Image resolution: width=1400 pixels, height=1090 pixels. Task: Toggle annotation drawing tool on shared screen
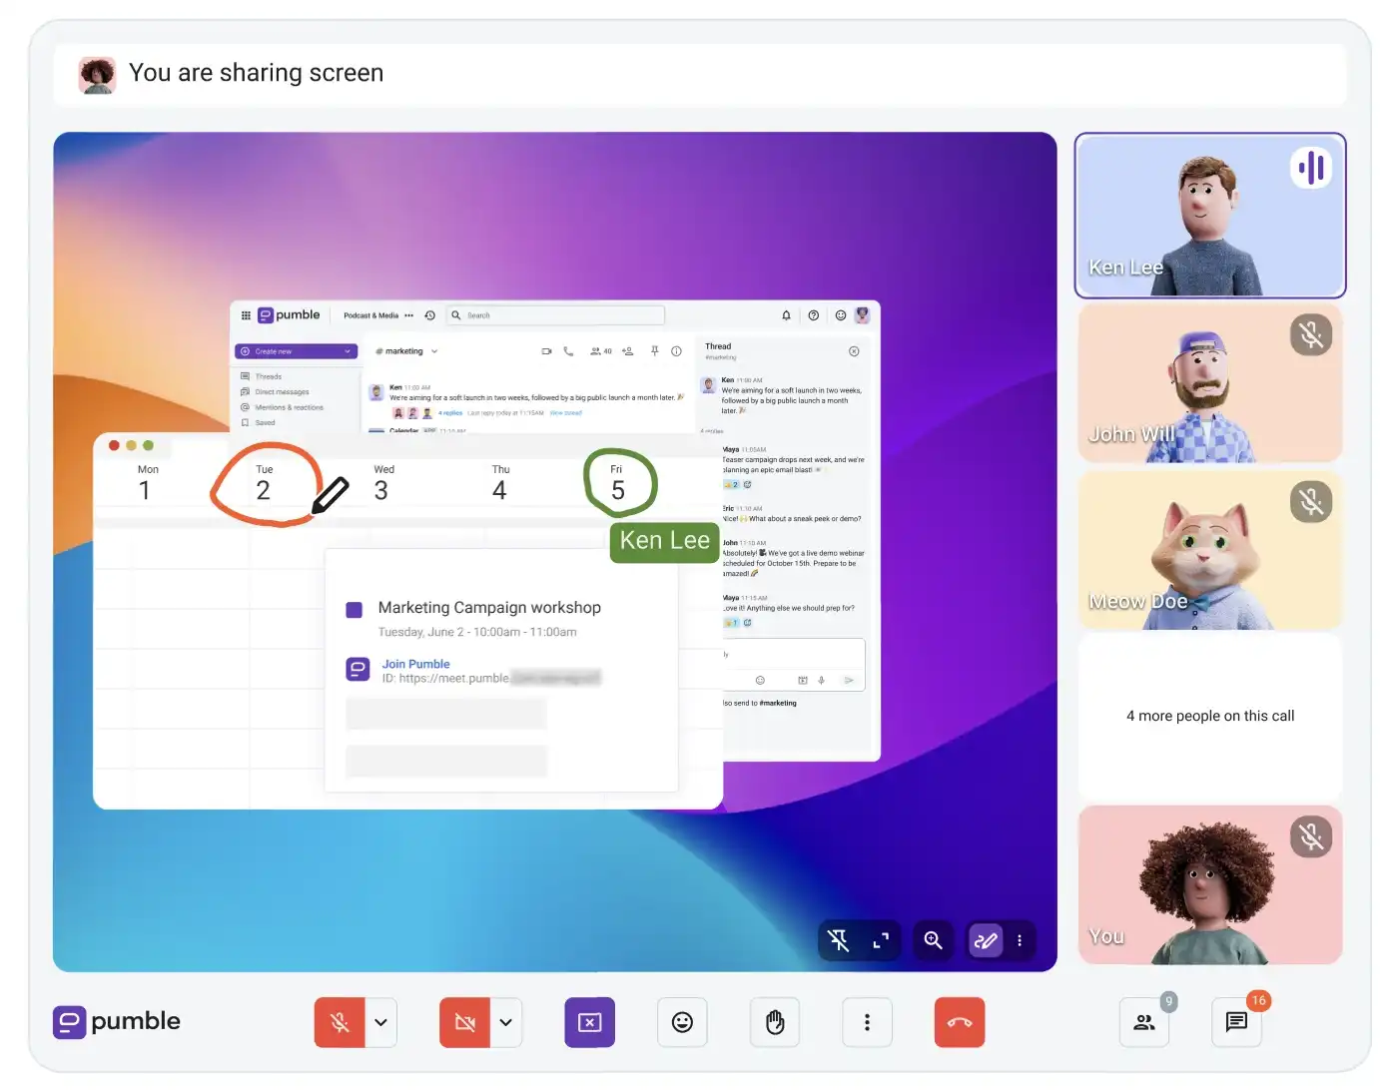(986, 940)
